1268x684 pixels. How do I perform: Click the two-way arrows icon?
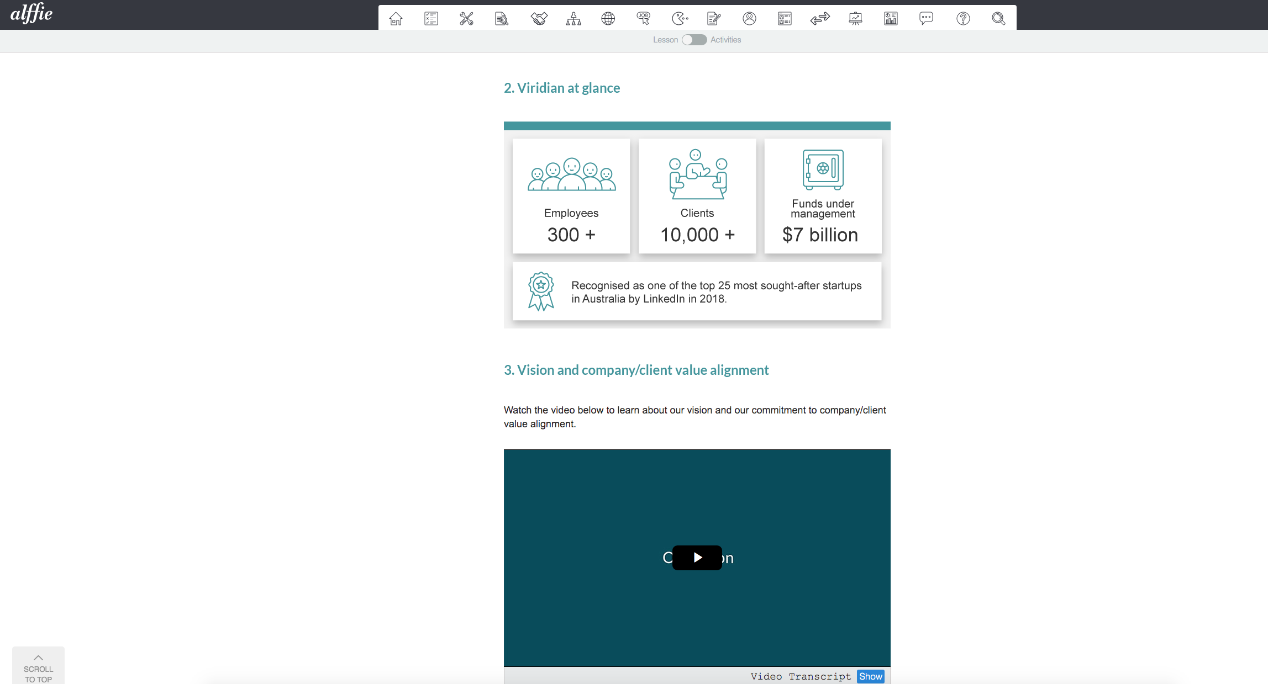point(820,19)
